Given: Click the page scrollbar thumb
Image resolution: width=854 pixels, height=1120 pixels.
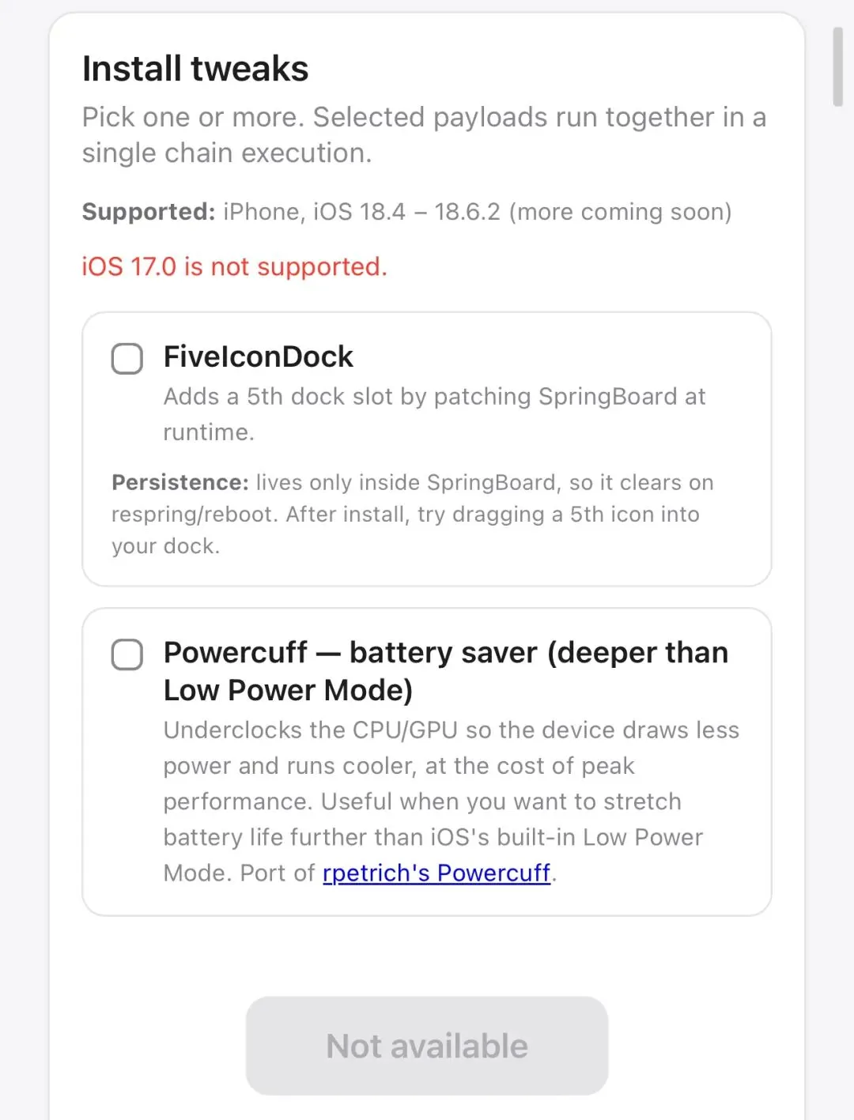Looking at the screenshot, I should point(837,66).
